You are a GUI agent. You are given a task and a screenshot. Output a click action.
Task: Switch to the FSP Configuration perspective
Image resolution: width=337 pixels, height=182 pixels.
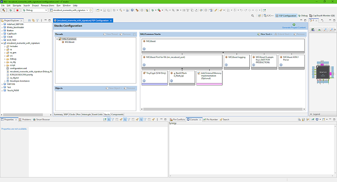coord(286,16)
